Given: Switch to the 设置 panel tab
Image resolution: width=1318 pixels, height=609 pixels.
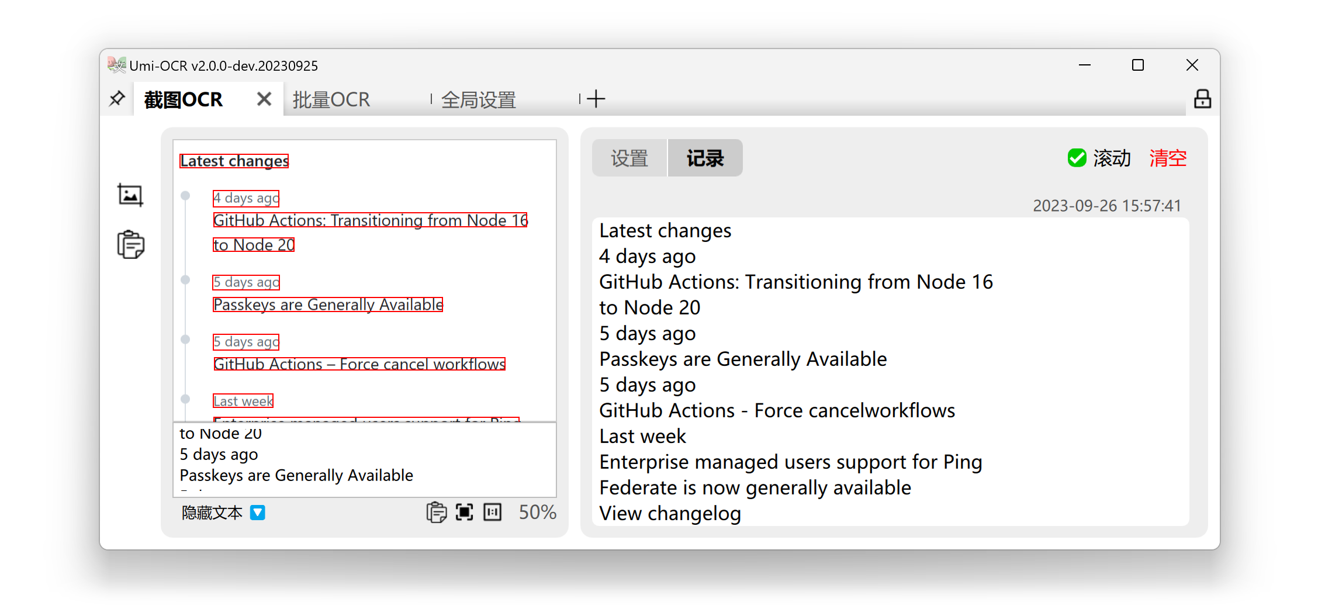Looking at the screenshot, I should click(x=628, y=158).
